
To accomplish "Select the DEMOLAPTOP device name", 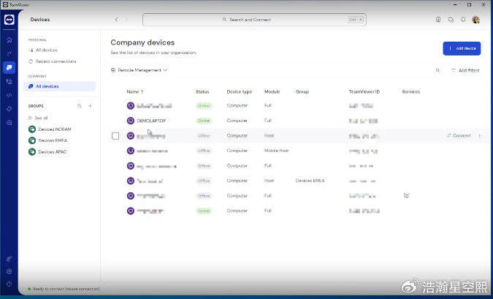I will (x=151, y=121).
